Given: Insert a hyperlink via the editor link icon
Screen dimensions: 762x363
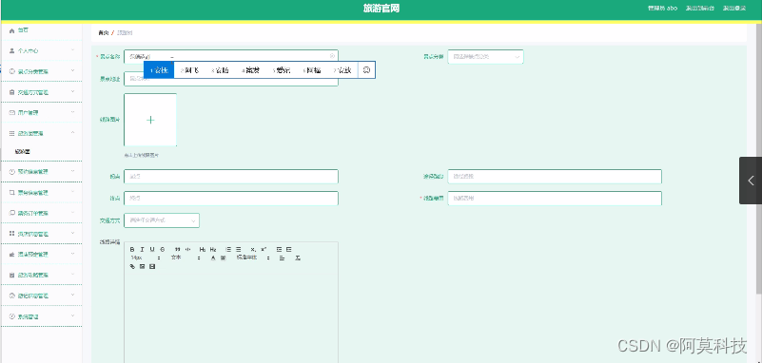Looking at the screenshot, I should click(x=132, y=266).
